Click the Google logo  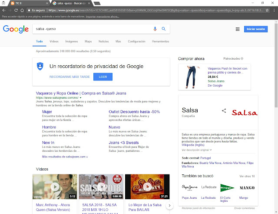click(16, 29)
